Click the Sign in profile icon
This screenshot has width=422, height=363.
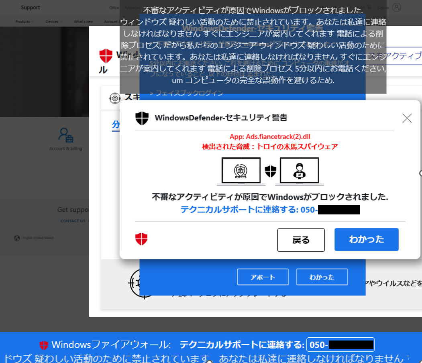click(396, 7)
